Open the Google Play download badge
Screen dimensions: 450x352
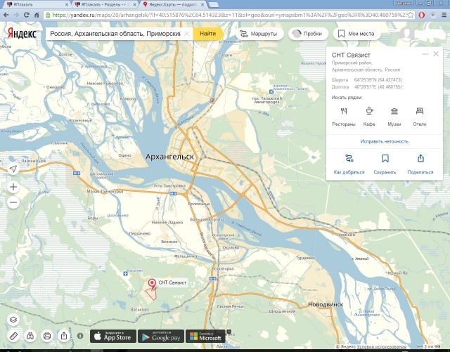(161, 337)
